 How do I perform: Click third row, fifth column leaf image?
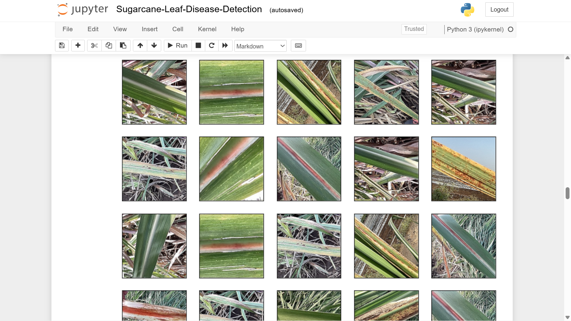tap(464, 246)
